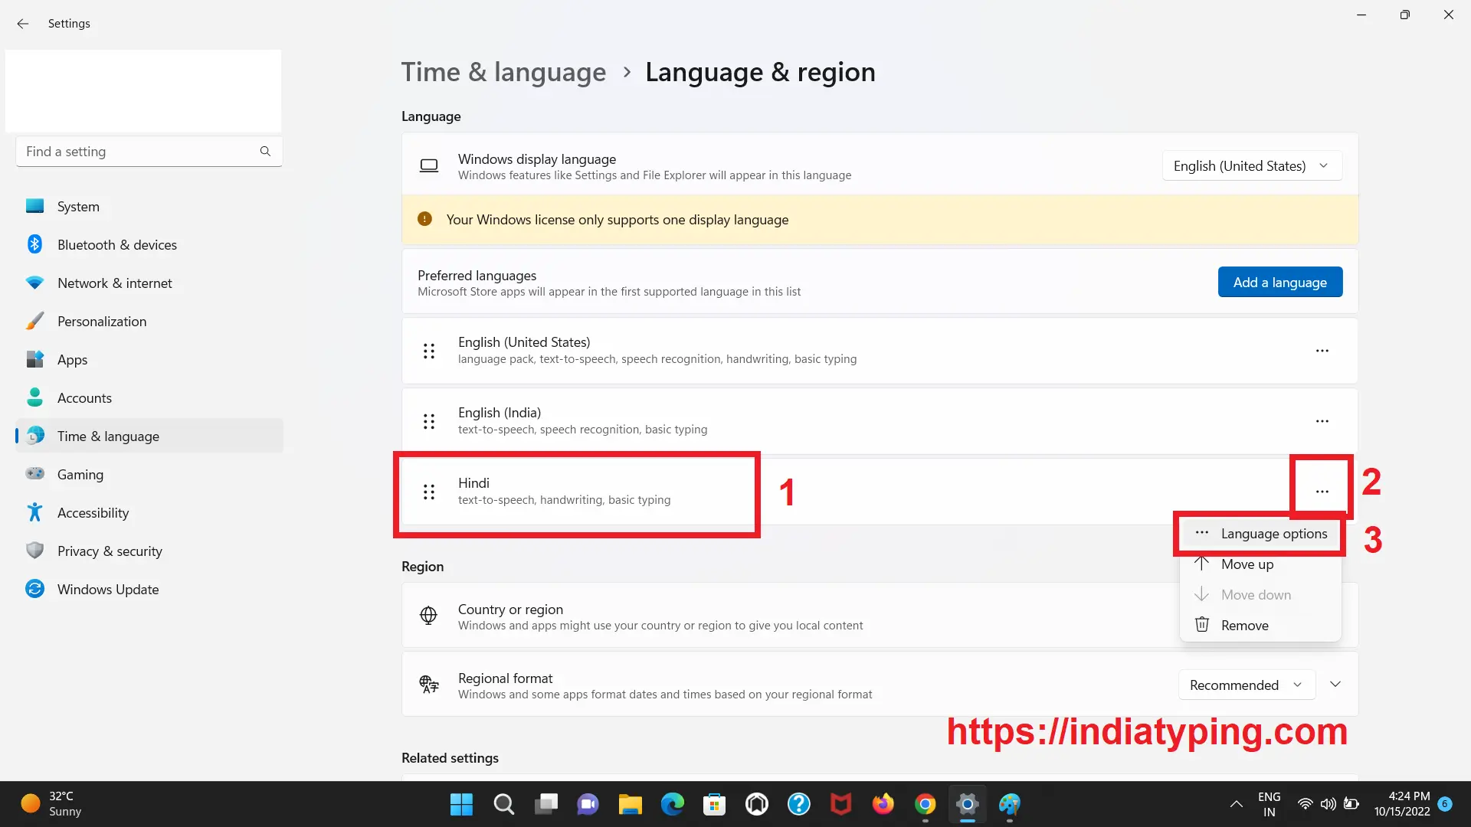Open Microsoft Edge on taskbar
Image resolution: width=1471 pixels, height=827 pixels.
pos(672,804)
